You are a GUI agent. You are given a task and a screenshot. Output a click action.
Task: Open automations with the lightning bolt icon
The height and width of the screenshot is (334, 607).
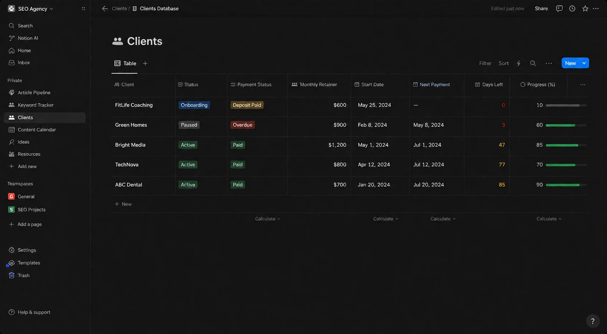[519, 63]
